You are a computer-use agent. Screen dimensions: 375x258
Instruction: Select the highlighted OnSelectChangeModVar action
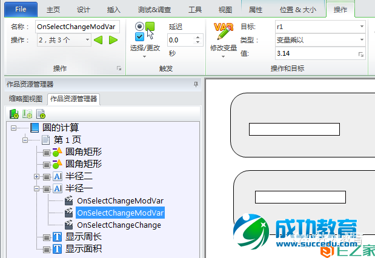(120, 213)
